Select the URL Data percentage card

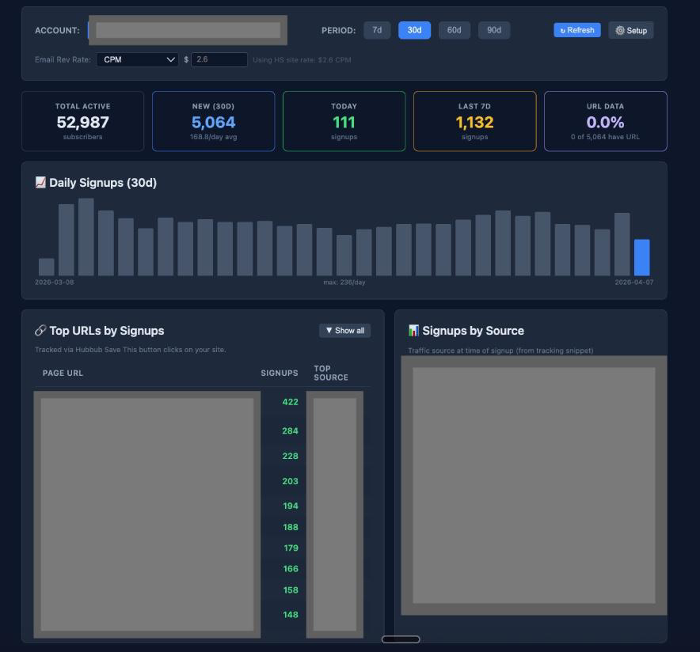[605, 121]
